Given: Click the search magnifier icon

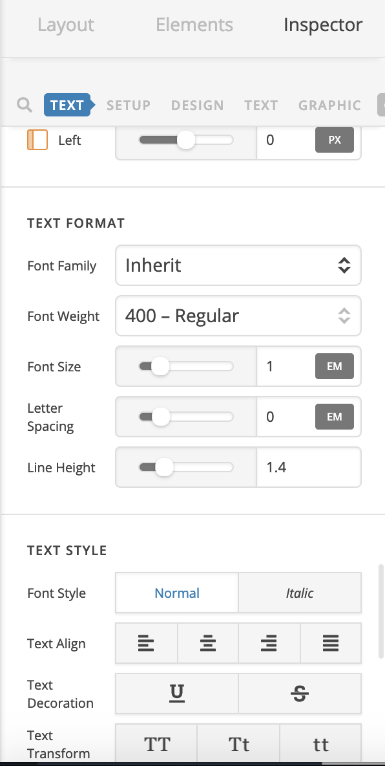Looking at the screenshot, I should point(25,105).
